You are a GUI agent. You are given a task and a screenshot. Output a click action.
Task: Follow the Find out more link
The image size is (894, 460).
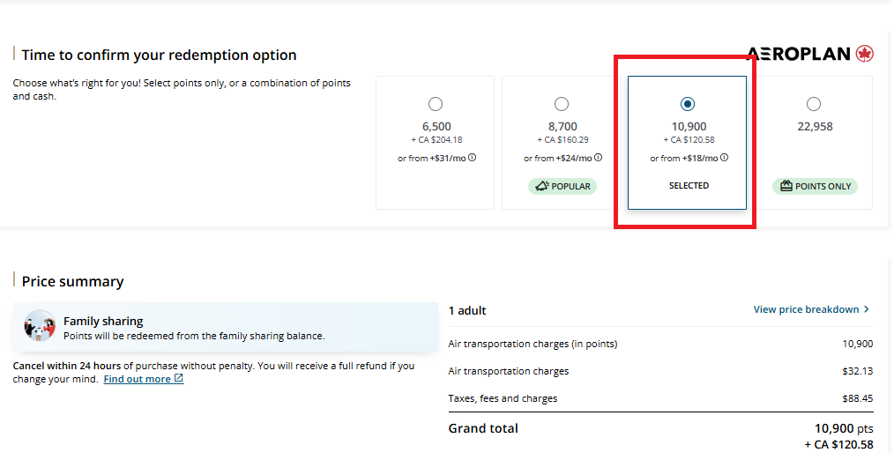[x=137, y=379]
